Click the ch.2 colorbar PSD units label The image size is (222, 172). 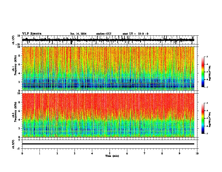tap(210, 119)
